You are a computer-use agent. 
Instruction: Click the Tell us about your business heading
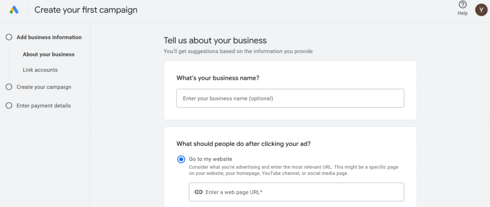215,41
